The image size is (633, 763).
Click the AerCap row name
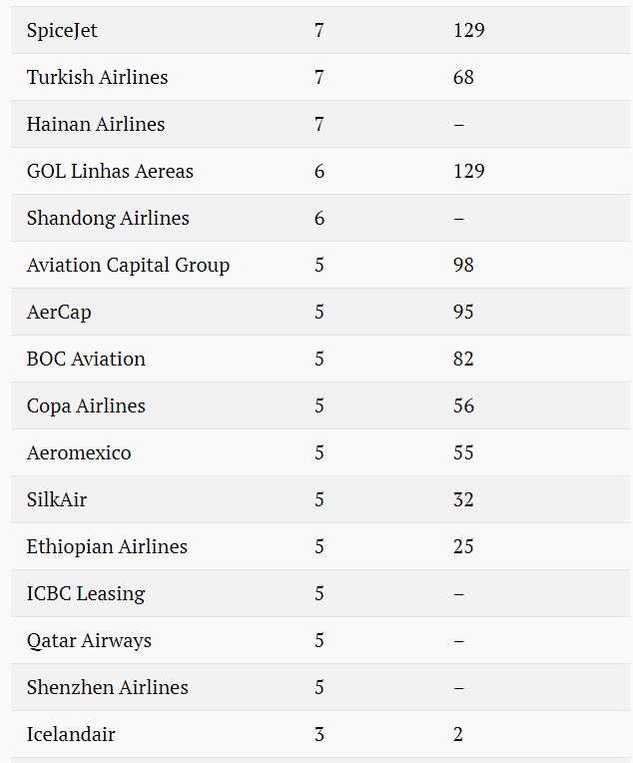click(x=58, y=313)
